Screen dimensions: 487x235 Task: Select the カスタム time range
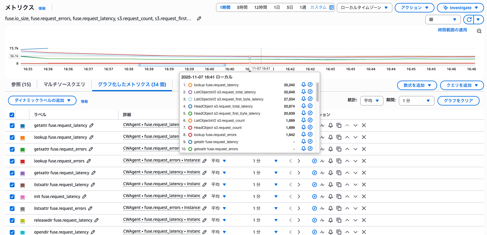[318, 7]
